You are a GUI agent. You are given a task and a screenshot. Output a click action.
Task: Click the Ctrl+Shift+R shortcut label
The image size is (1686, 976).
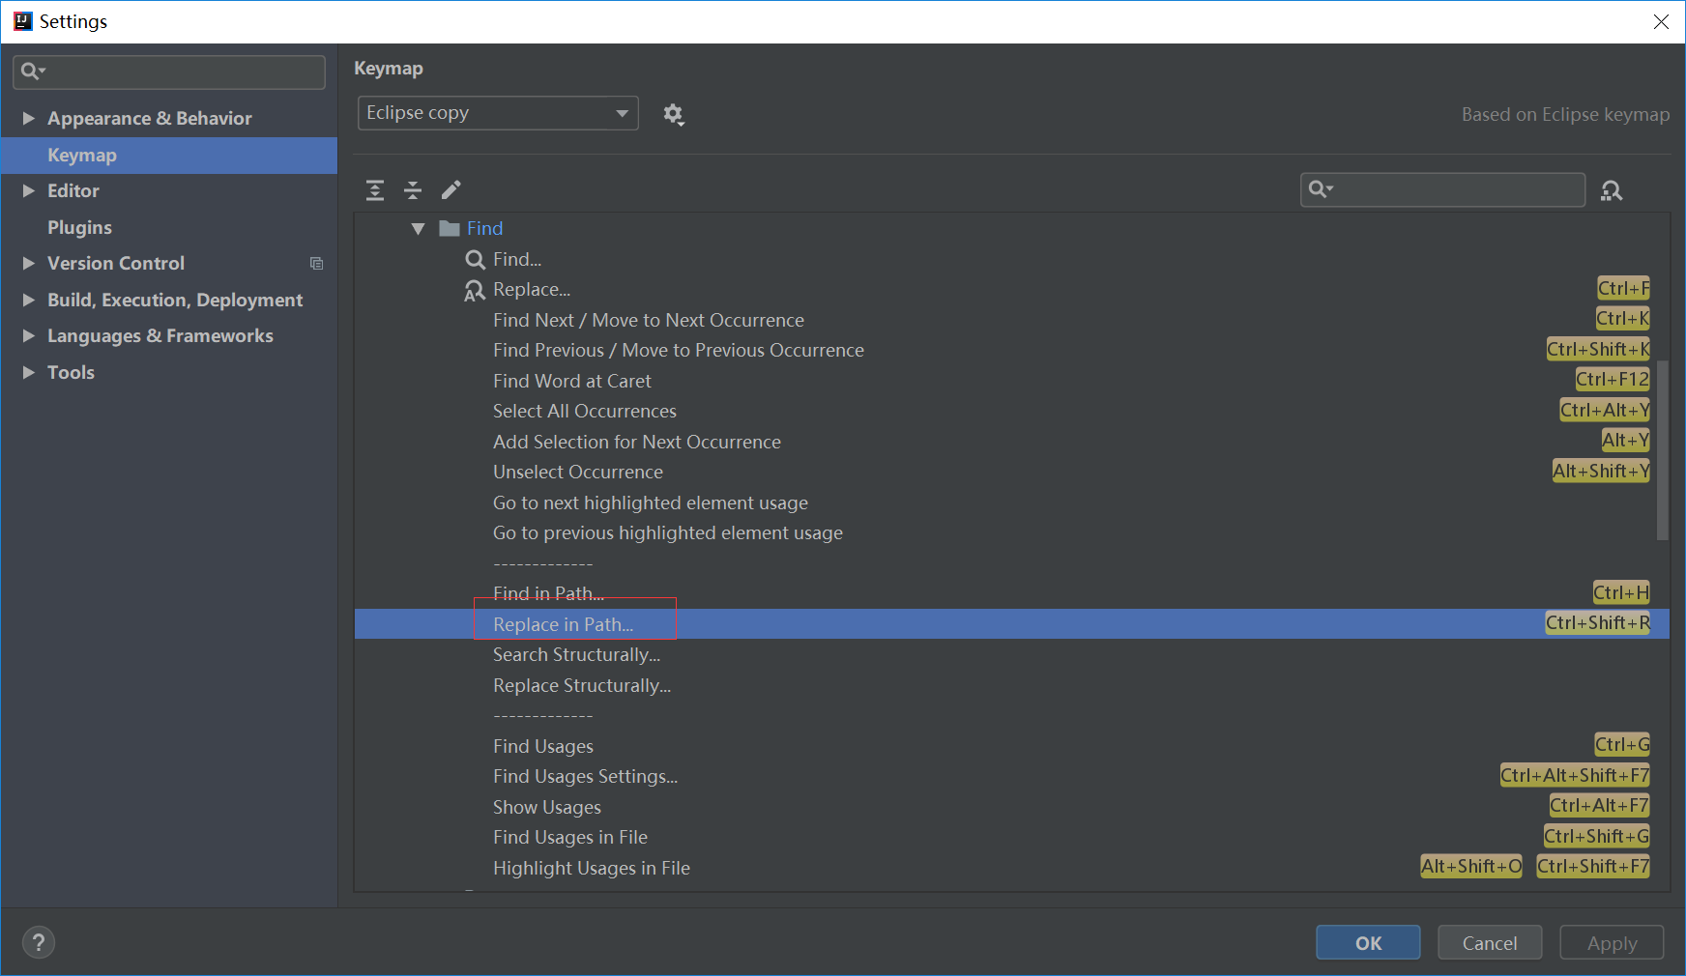click(1597, 623)
